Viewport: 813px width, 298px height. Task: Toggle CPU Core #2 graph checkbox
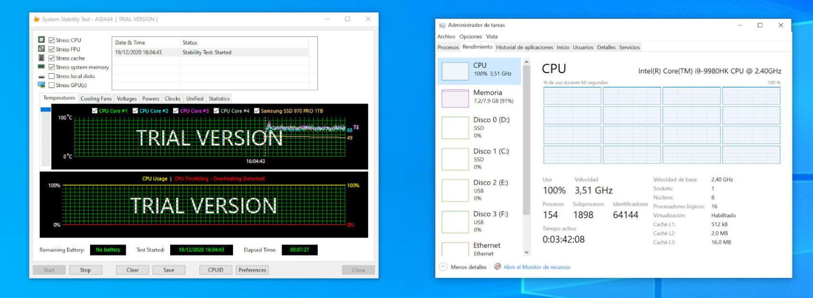click(135, 111)
